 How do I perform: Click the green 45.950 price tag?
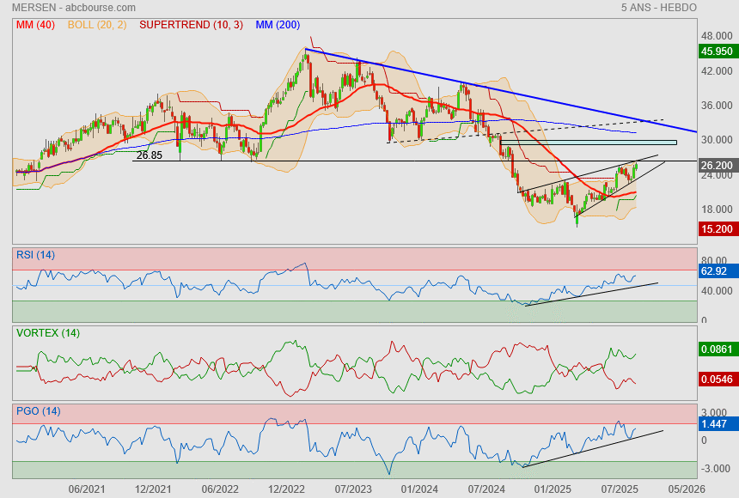(717, 52)
